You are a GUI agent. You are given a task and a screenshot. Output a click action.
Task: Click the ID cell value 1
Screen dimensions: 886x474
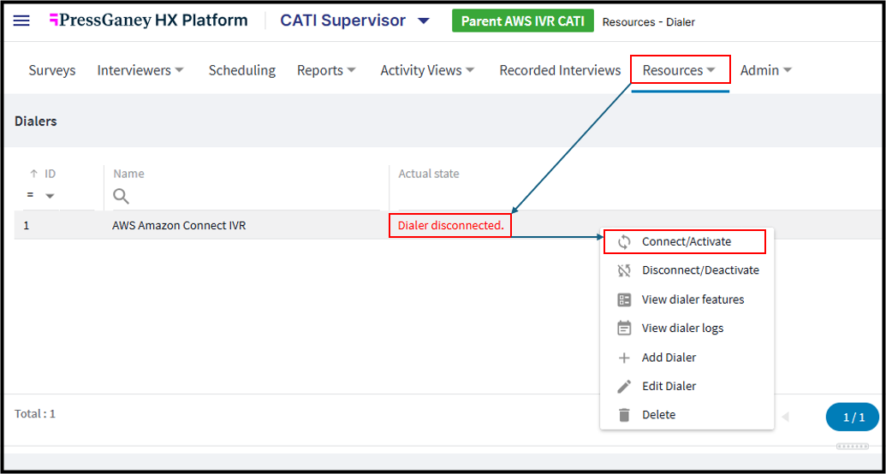(26, 225)
